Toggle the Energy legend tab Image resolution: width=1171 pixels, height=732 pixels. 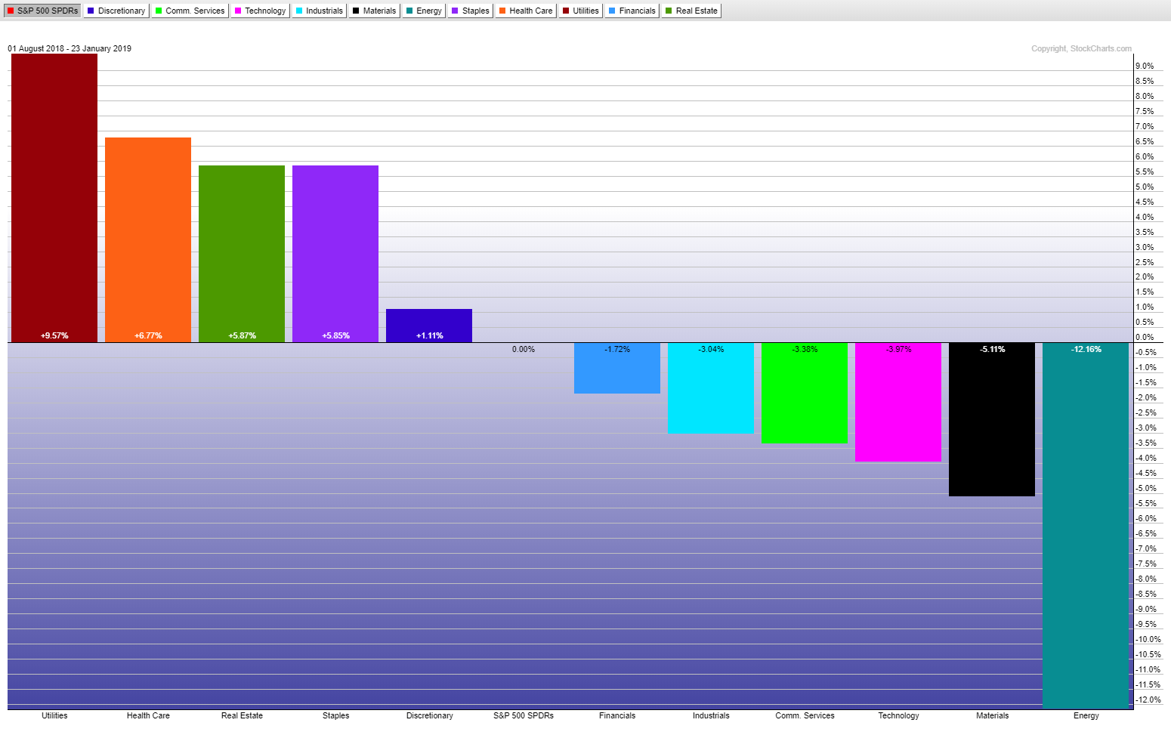pyautogui.click(x=424, y=11)
